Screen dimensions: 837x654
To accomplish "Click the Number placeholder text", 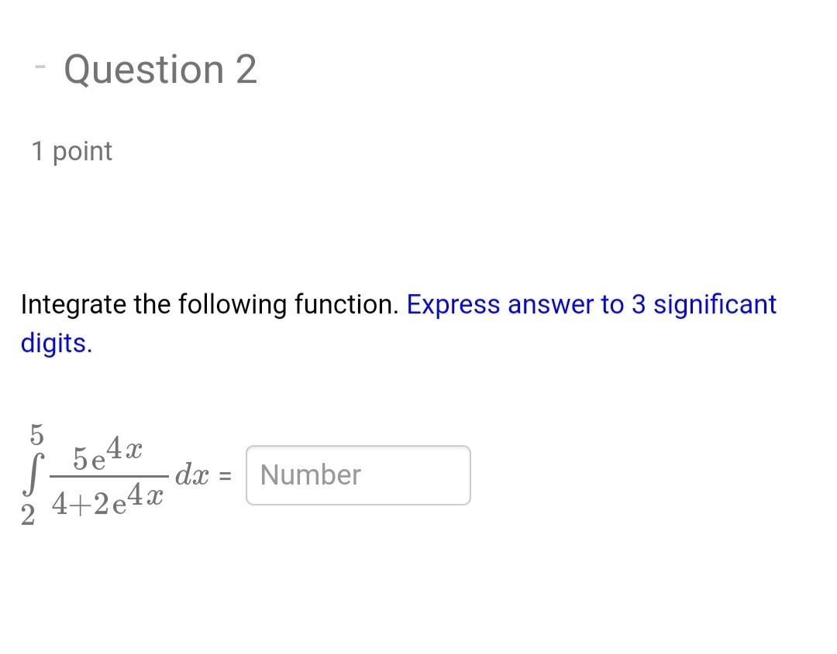I will click(308, 475).
